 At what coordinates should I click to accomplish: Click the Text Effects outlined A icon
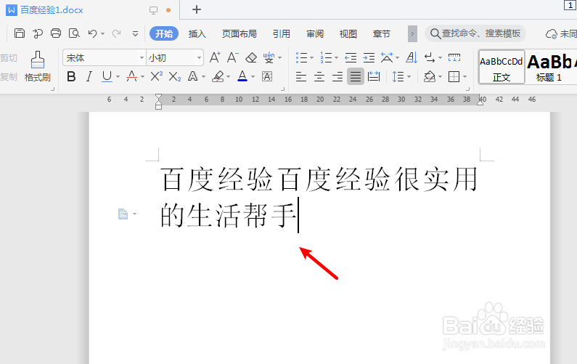point(192,76)
